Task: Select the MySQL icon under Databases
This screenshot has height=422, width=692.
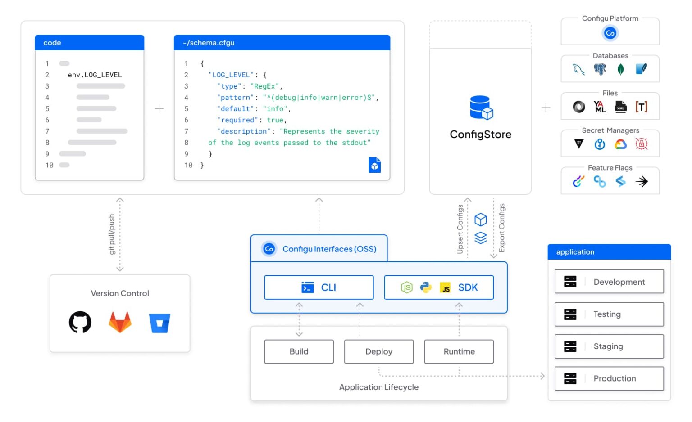Action: pos(578,70)
